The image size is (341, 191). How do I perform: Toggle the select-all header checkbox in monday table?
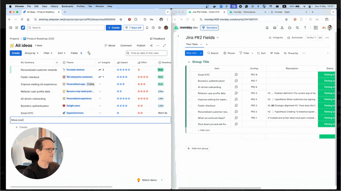[189, 69]
